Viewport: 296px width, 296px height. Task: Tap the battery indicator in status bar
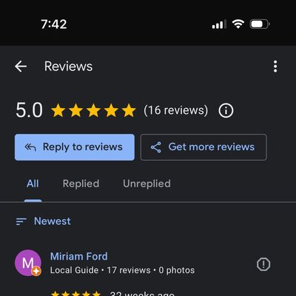[260, 24]
